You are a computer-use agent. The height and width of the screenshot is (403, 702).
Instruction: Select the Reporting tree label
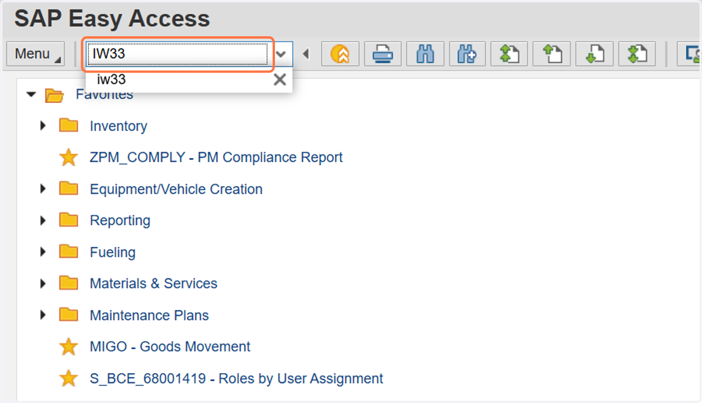point(120,221)
